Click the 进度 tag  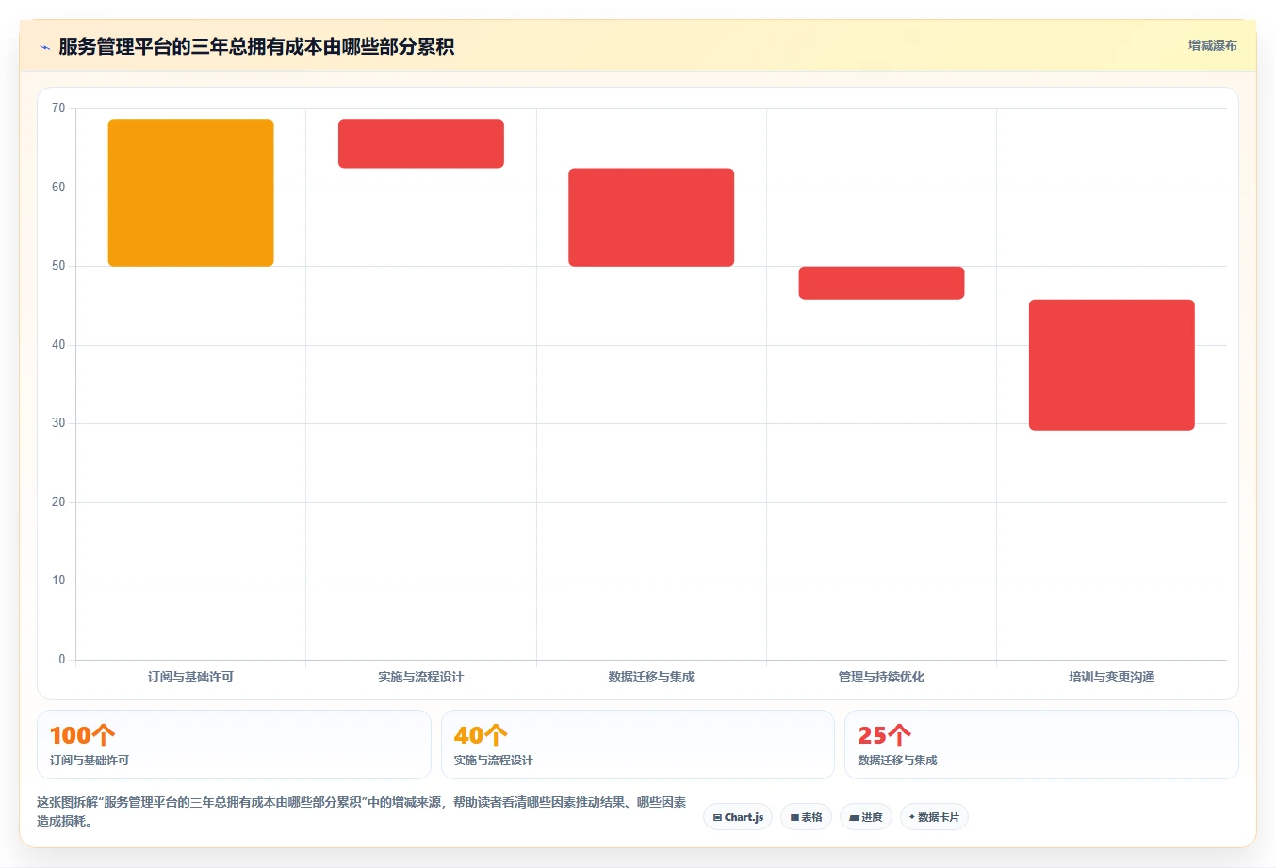866,817
